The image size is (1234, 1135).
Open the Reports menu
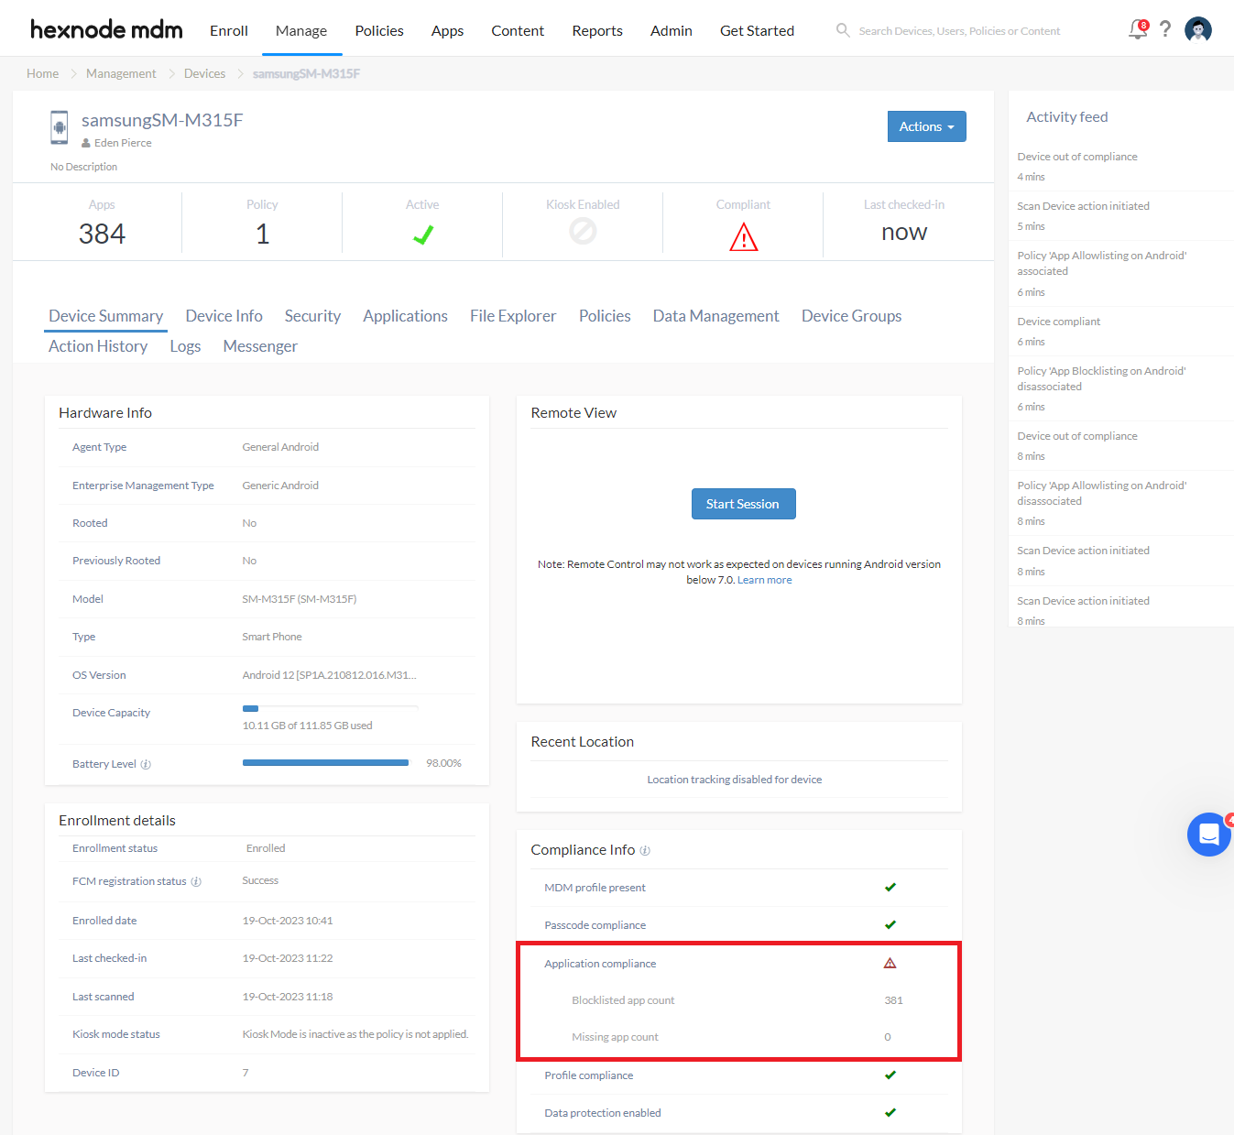coord(597,30)
